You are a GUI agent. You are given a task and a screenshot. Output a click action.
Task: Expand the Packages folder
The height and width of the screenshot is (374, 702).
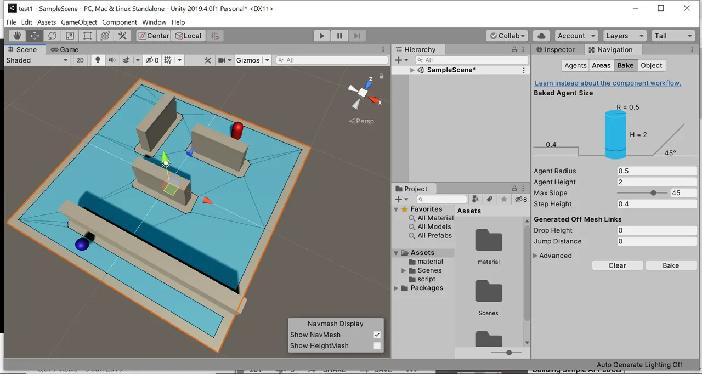coord(396,288)
